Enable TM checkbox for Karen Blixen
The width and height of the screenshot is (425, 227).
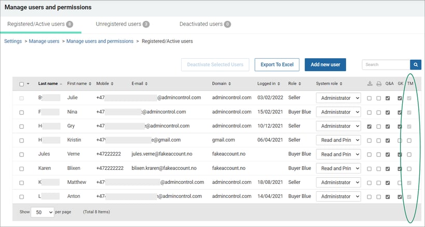click(409, 169)
